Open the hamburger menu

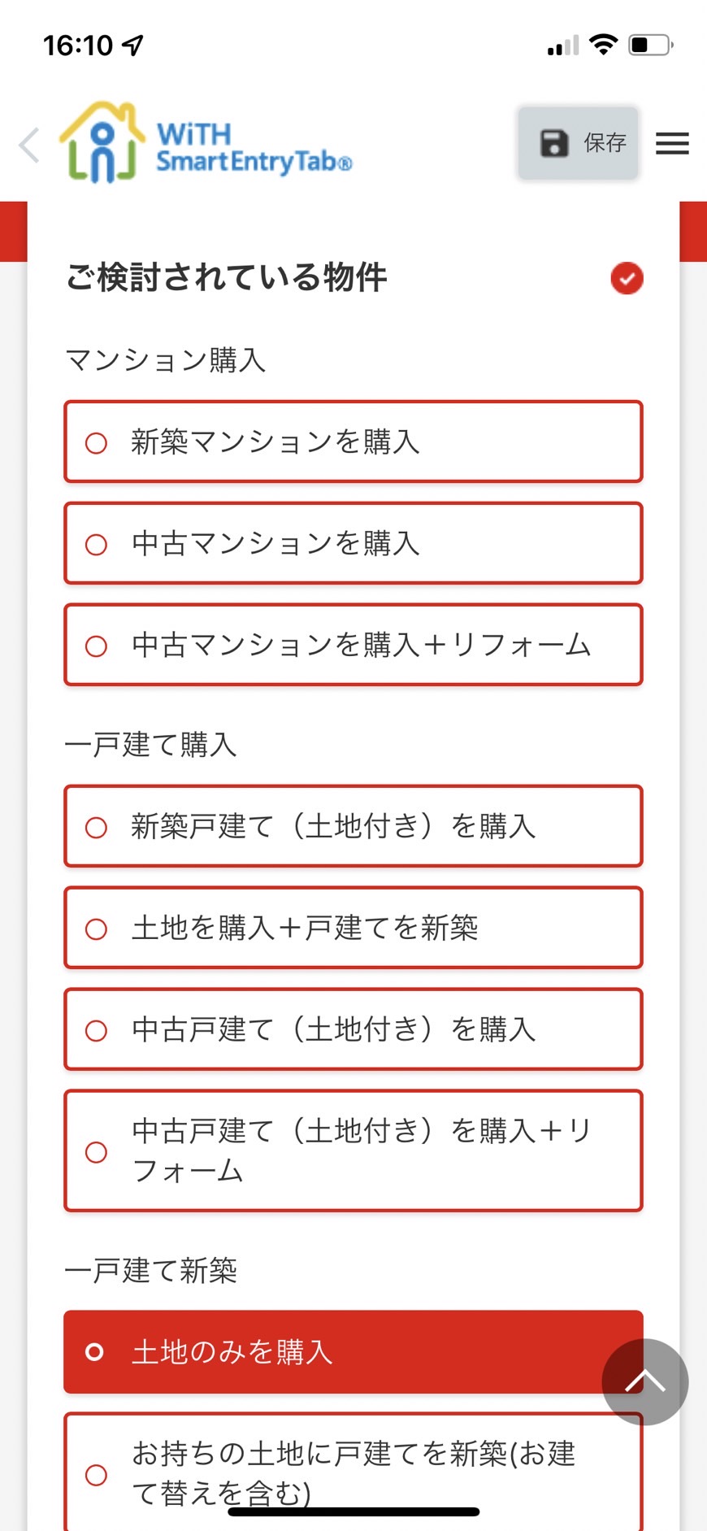[672, 143]
